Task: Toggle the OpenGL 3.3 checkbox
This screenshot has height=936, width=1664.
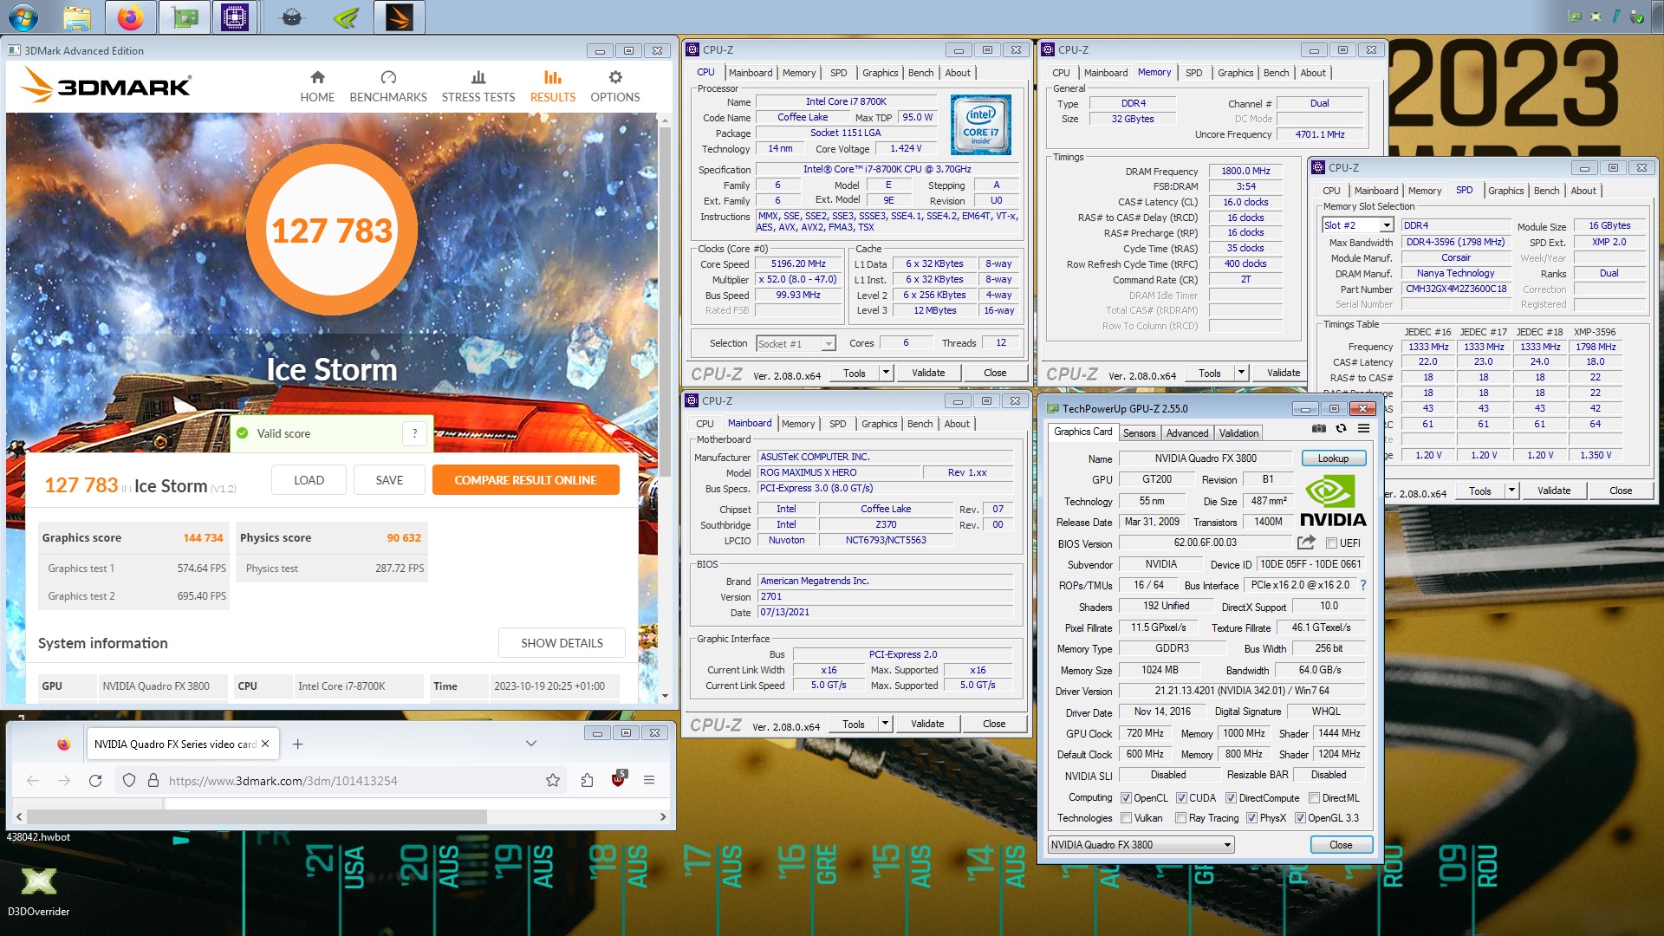Action: 1300,818
